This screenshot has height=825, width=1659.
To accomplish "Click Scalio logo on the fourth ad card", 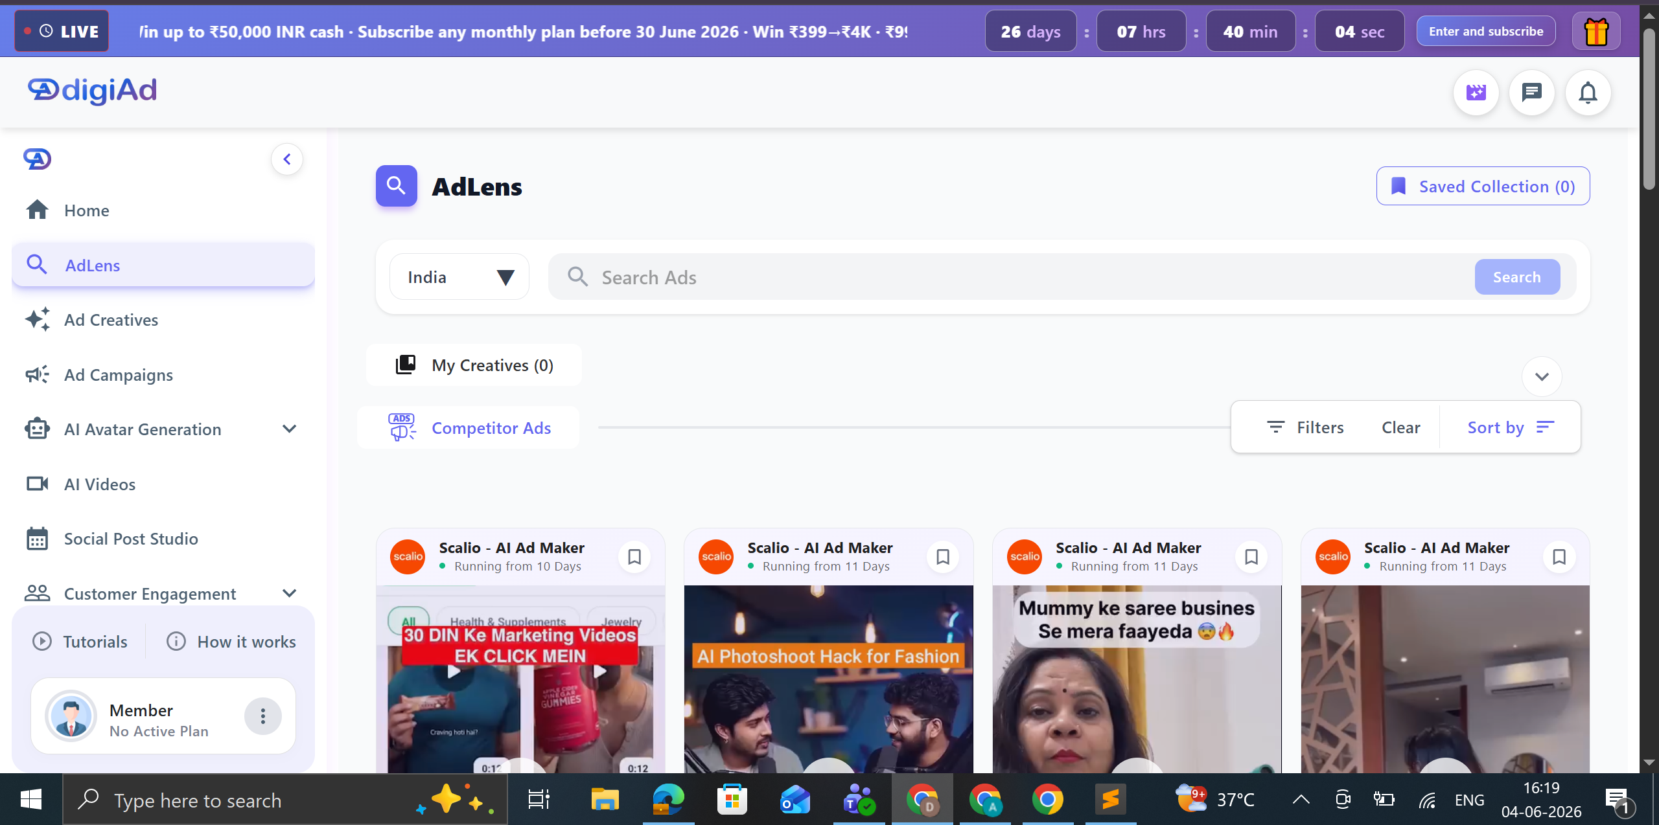I will point(1333,557).
